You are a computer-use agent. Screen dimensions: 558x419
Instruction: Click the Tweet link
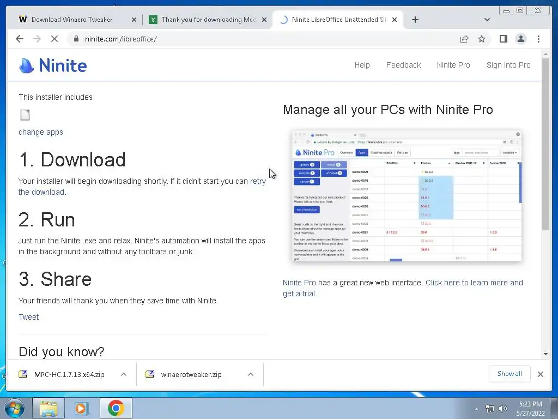28,317
